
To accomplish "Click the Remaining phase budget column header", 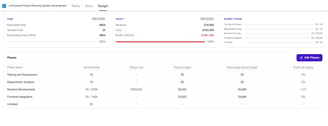I will (x=242, y=67).
